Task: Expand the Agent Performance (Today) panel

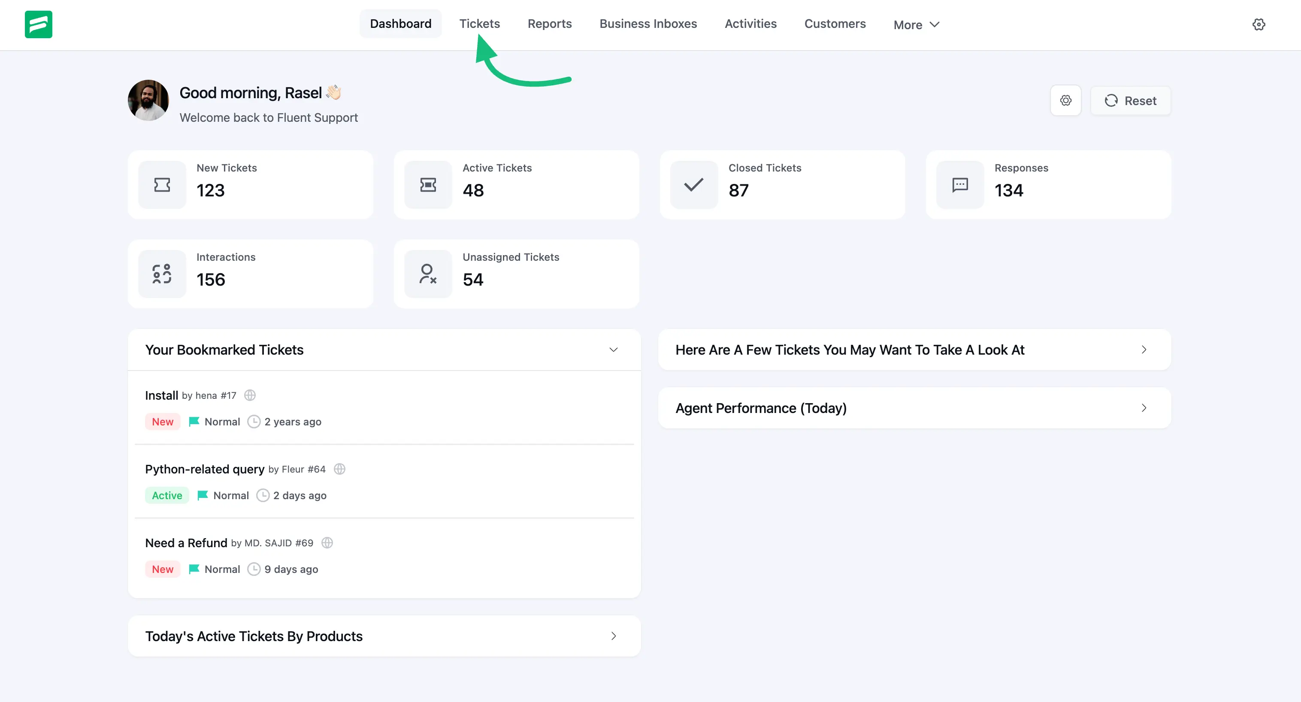Action: pyautogui.click(x=1144, y=408)
